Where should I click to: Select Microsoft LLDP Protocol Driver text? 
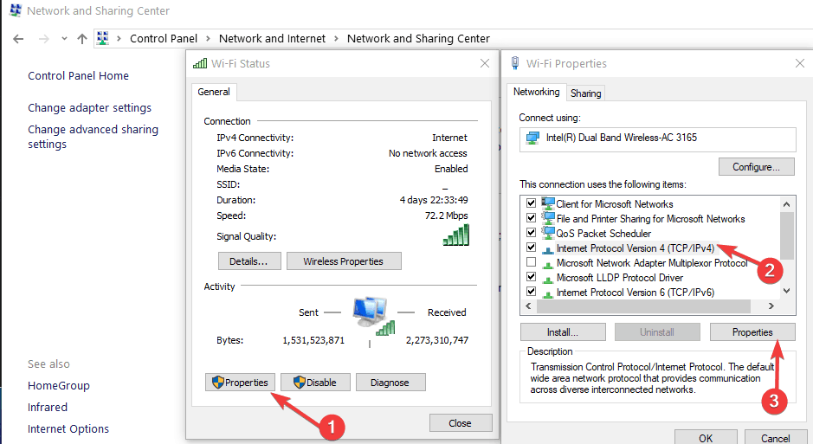620,278
